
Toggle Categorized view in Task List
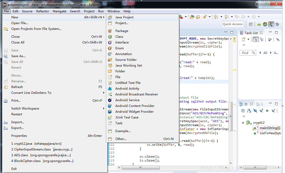pyautogui.click(x=256, y=39)
